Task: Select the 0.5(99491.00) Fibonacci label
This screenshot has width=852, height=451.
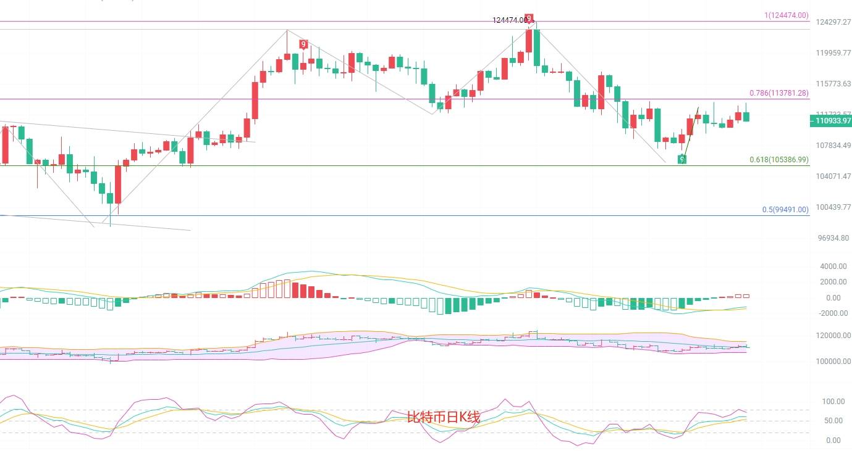Action: [x=785, y=210]
